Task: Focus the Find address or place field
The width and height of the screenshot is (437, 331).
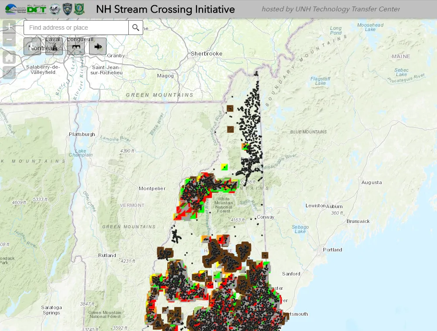Action: click(76, 28)
